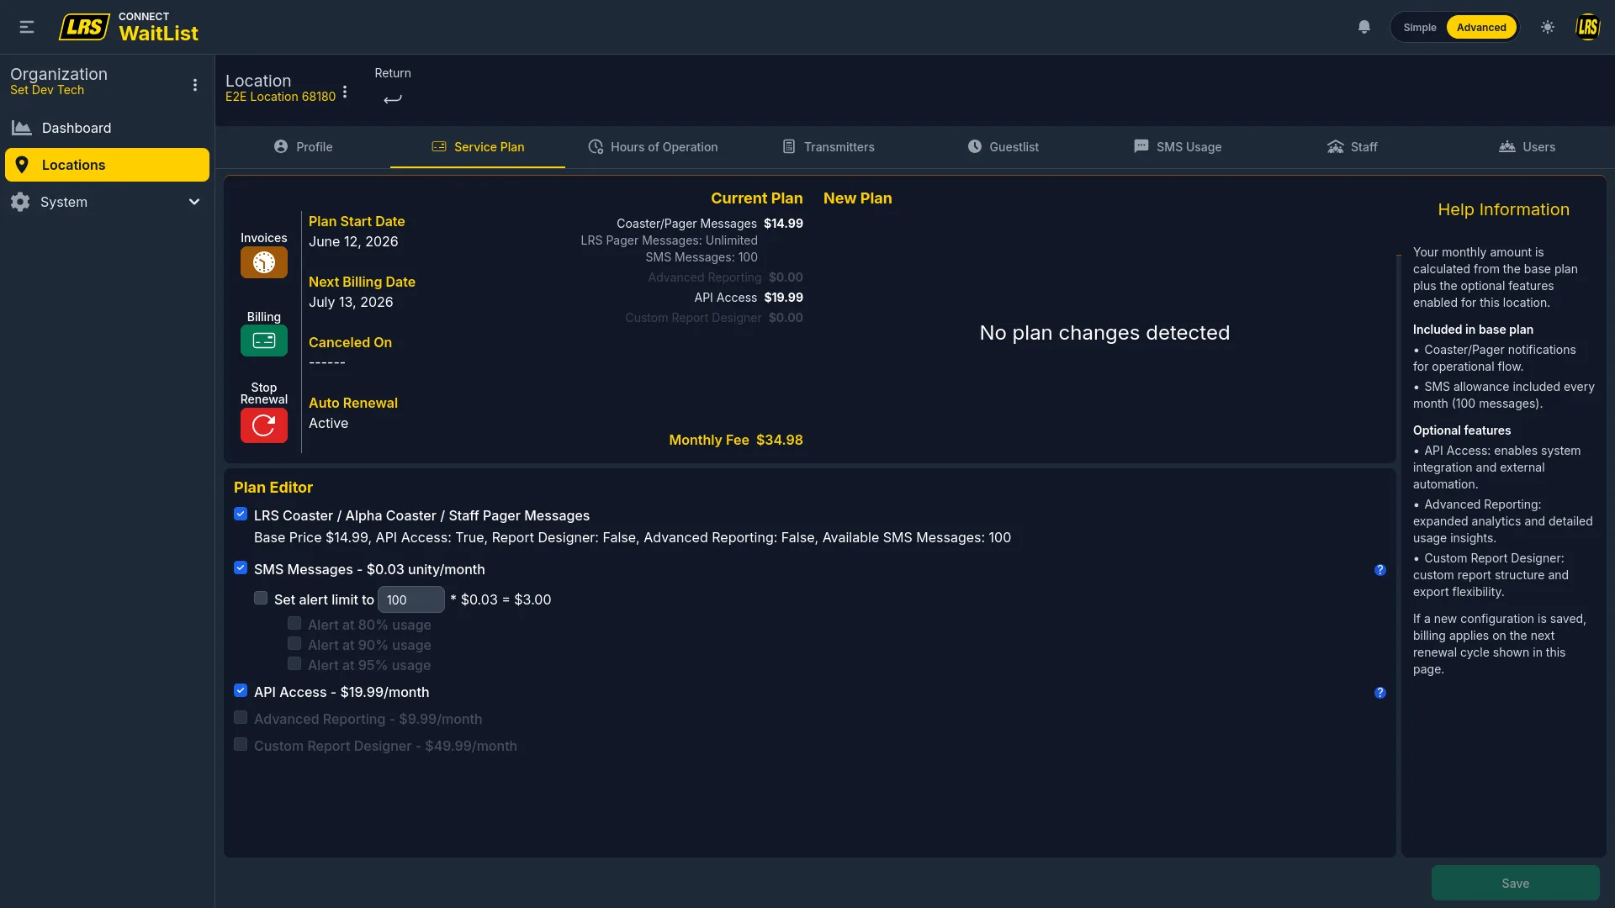The image size is (1615, 908).
Task: Open the notifications bell
Action: (x=1364, y=27)
